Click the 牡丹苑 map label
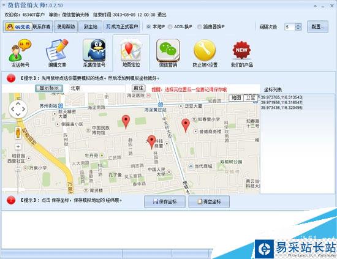 pos(91,156)
